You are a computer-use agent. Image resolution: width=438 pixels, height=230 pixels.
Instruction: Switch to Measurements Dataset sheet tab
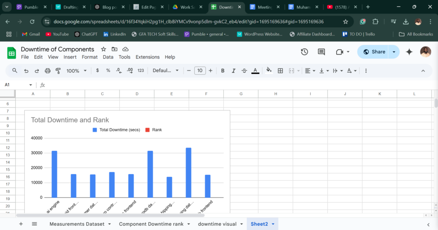(77, 224)
